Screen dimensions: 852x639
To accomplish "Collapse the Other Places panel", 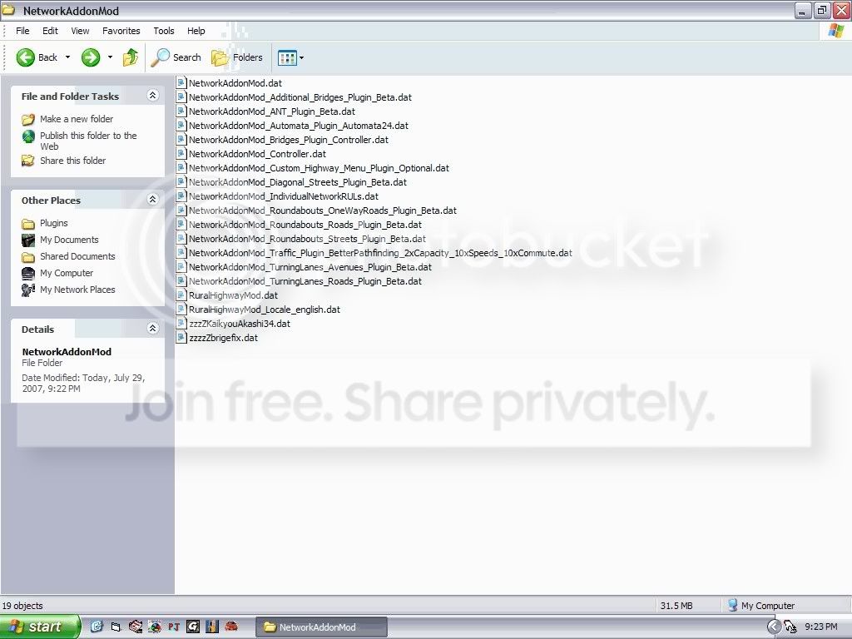I will point(153,200).
